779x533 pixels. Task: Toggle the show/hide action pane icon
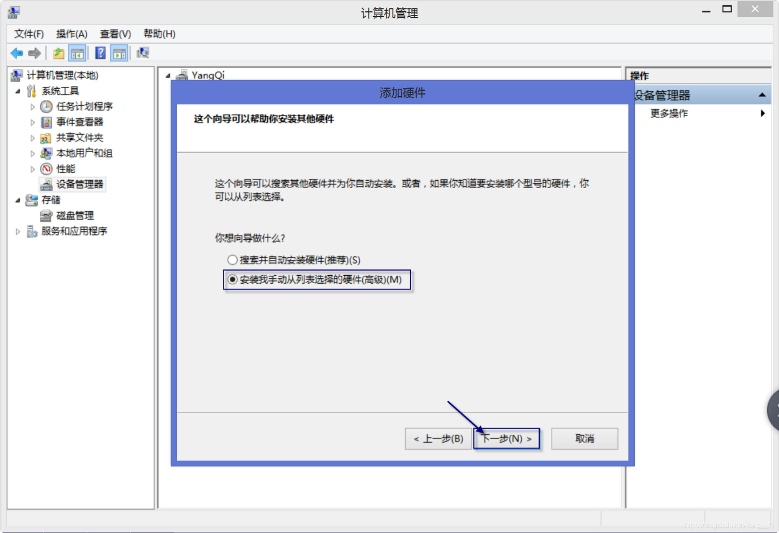pos(119,53)
